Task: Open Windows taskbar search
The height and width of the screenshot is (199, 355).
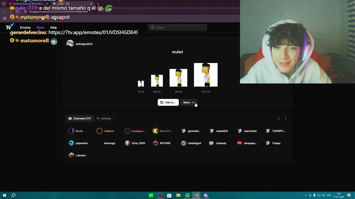Action: coord(13,195)
